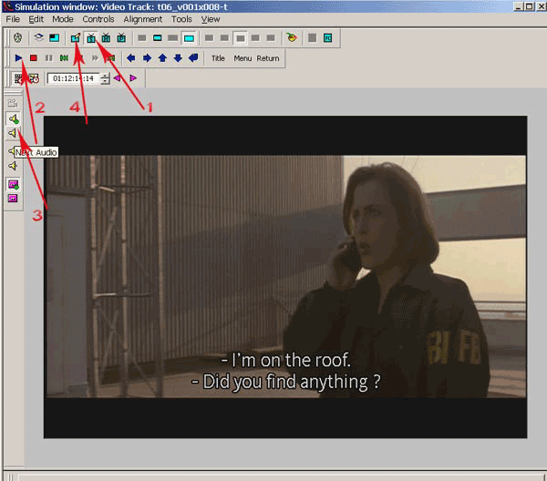Click the filmstrip-with-clock icon beside the timecode
Viewport: 547px width, 481px height.
[x=18, y=78]
